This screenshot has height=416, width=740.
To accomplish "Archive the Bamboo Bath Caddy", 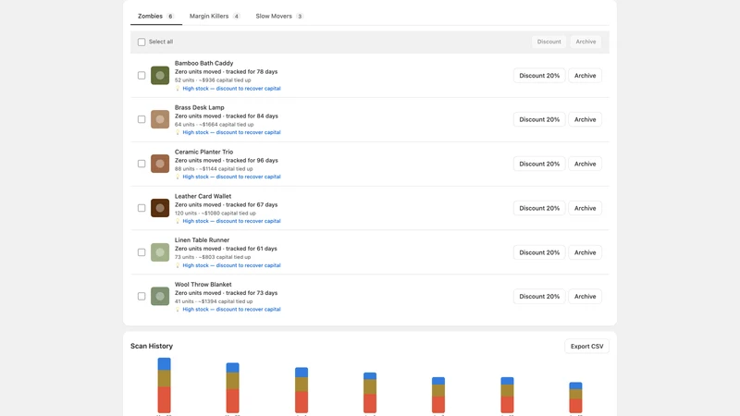I will tap(586, 76).
